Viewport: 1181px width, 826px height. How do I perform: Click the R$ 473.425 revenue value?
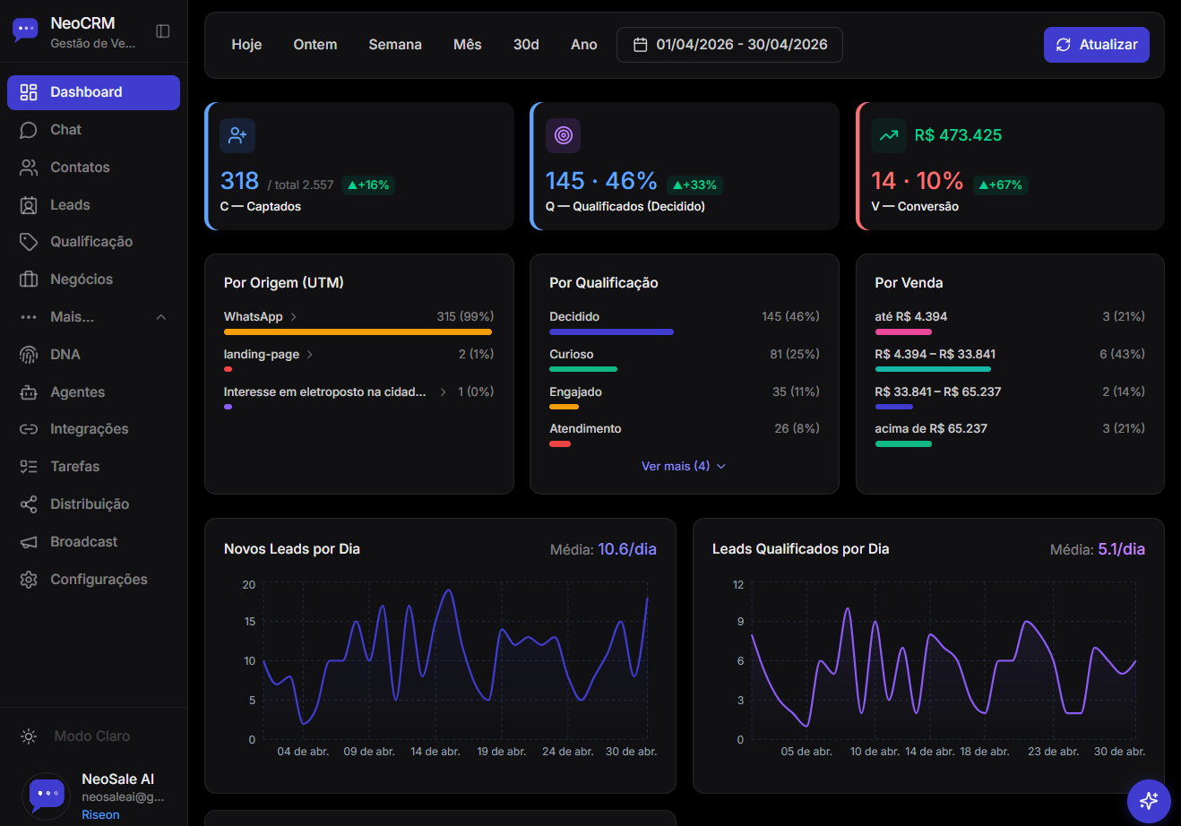click(958, 135)
